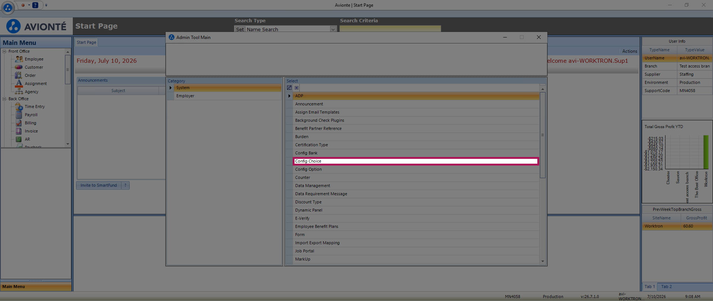The width and height of the screenshot is (713, 301).
Task: Select Assign Email Templates
Action: [416, 112]
